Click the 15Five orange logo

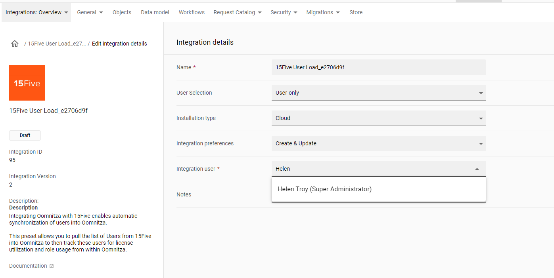(27, 83)
